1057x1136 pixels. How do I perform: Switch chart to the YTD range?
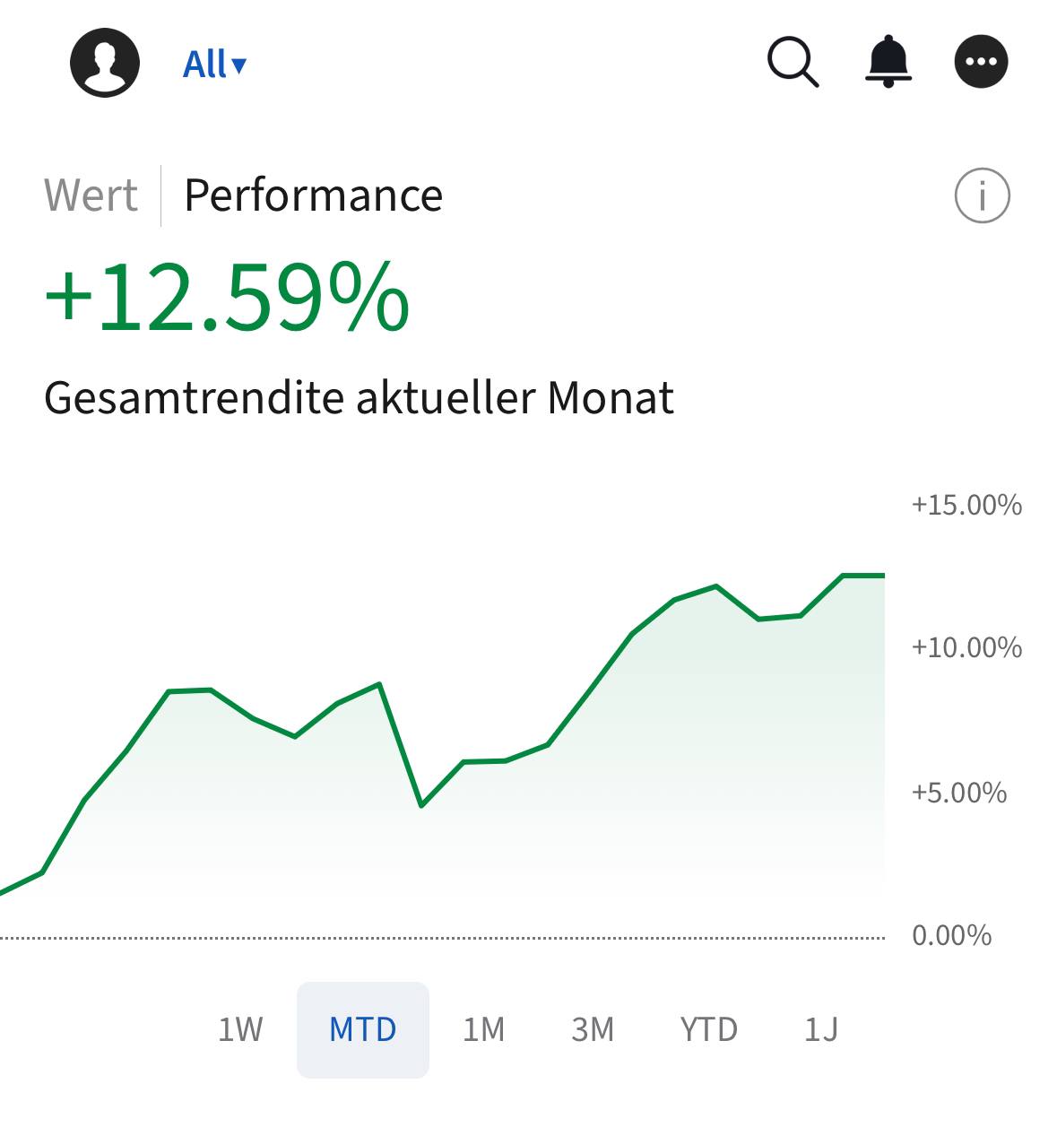coord(708,1029)
